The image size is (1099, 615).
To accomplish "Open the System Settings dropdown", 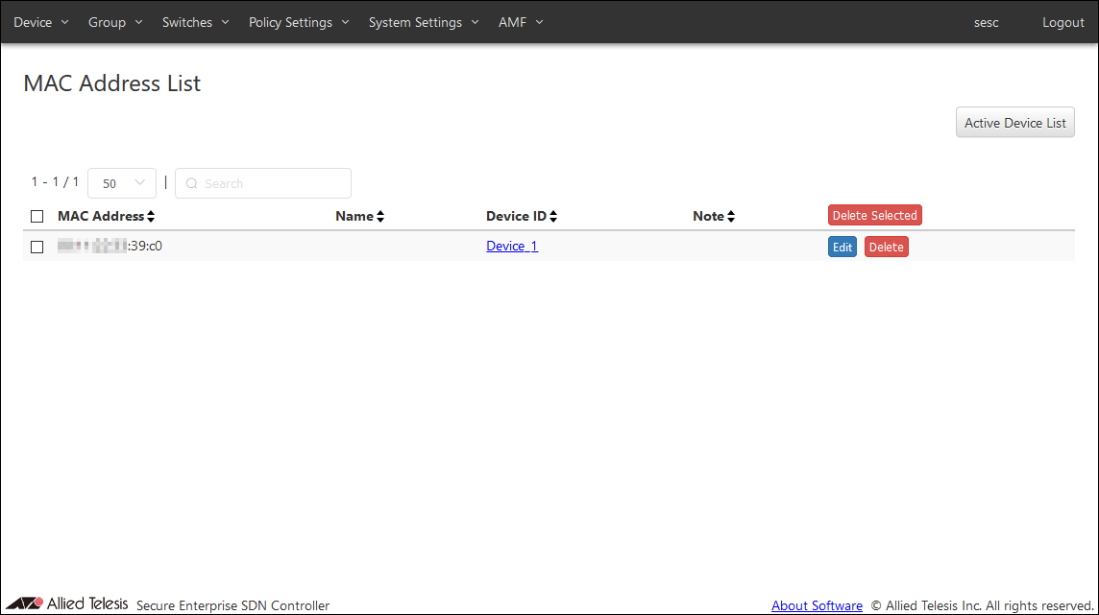I will tap(424, 22).
